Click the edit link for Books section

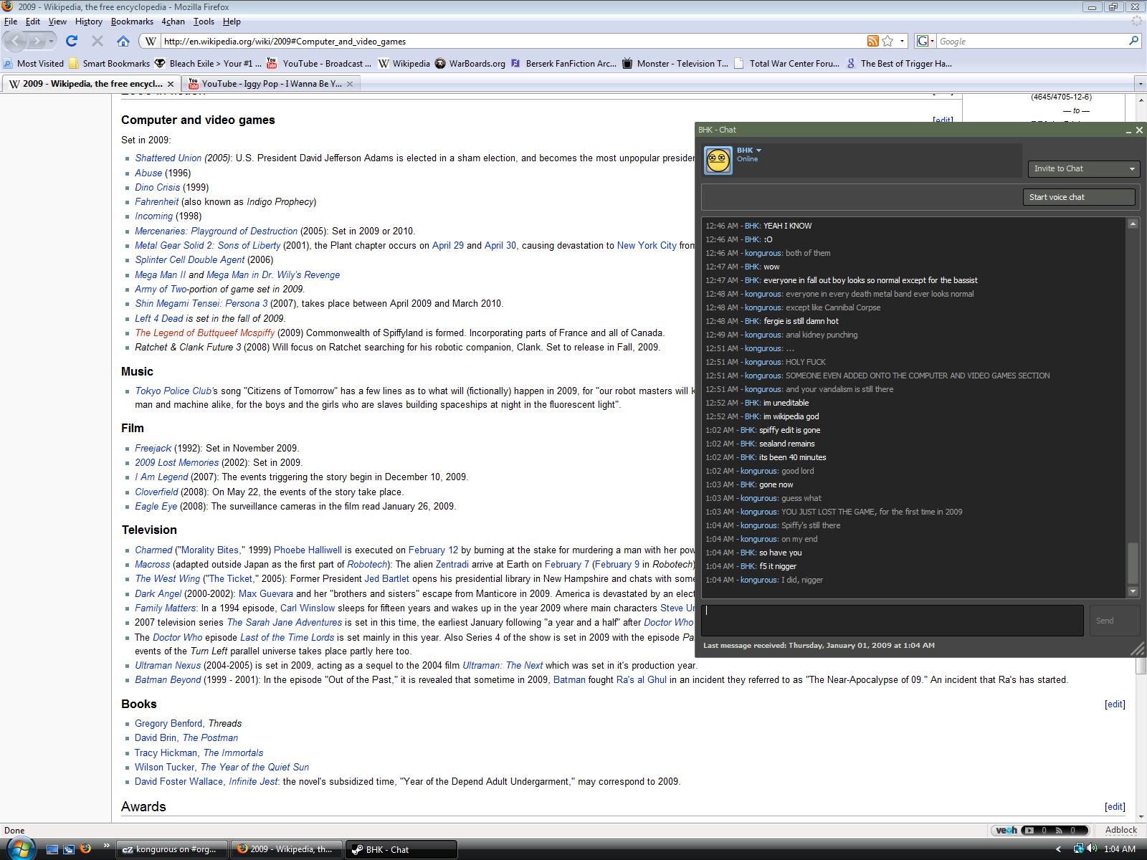click(x=1115, y=704)
